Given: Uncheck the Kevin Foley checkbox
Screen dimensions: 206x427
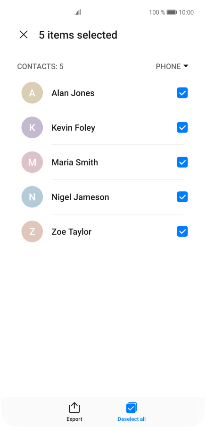Looking at the screenshot, I should 182,127.
